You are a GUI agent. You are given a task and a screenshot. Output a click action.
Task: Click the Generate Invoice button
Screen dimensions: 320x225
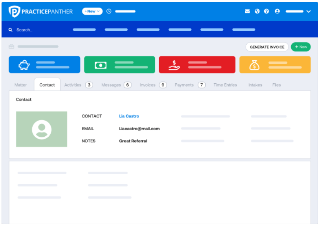tap(267, 47)
